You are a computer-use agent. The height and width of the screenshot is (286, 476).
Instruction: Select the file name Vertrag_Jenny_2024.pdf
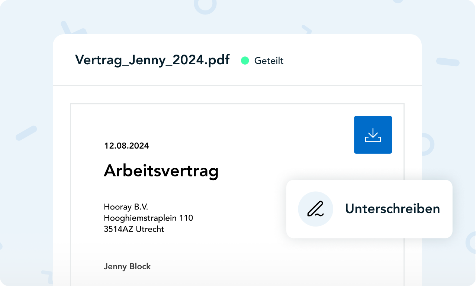[152, 60]
